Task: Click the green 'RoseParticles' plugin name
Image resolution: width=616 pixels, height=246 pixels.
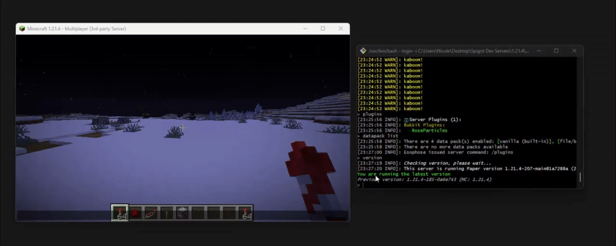Action: 429,130
